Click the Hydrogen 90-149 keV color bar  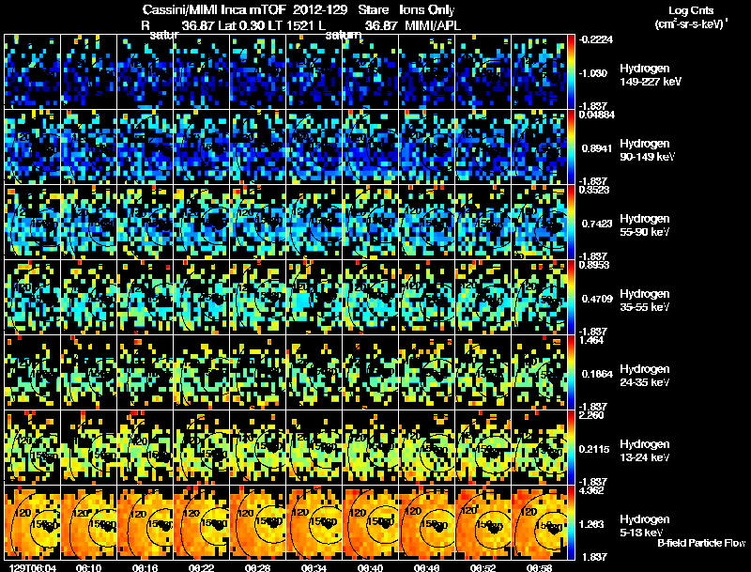pos(571,147)
